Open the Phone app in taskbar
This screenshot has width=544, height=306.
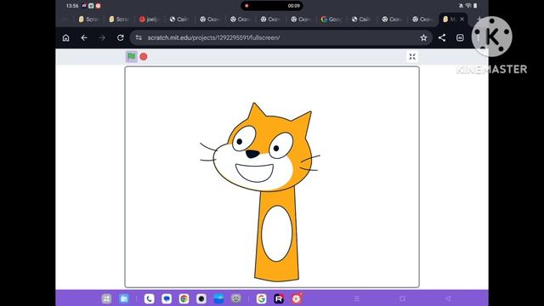click(150, 298)
